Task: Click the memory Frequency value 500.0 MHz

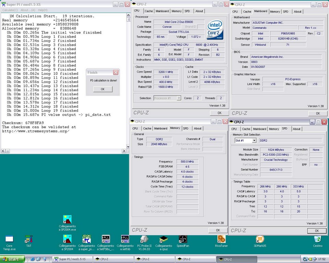Action: click(x=187, y=162)
